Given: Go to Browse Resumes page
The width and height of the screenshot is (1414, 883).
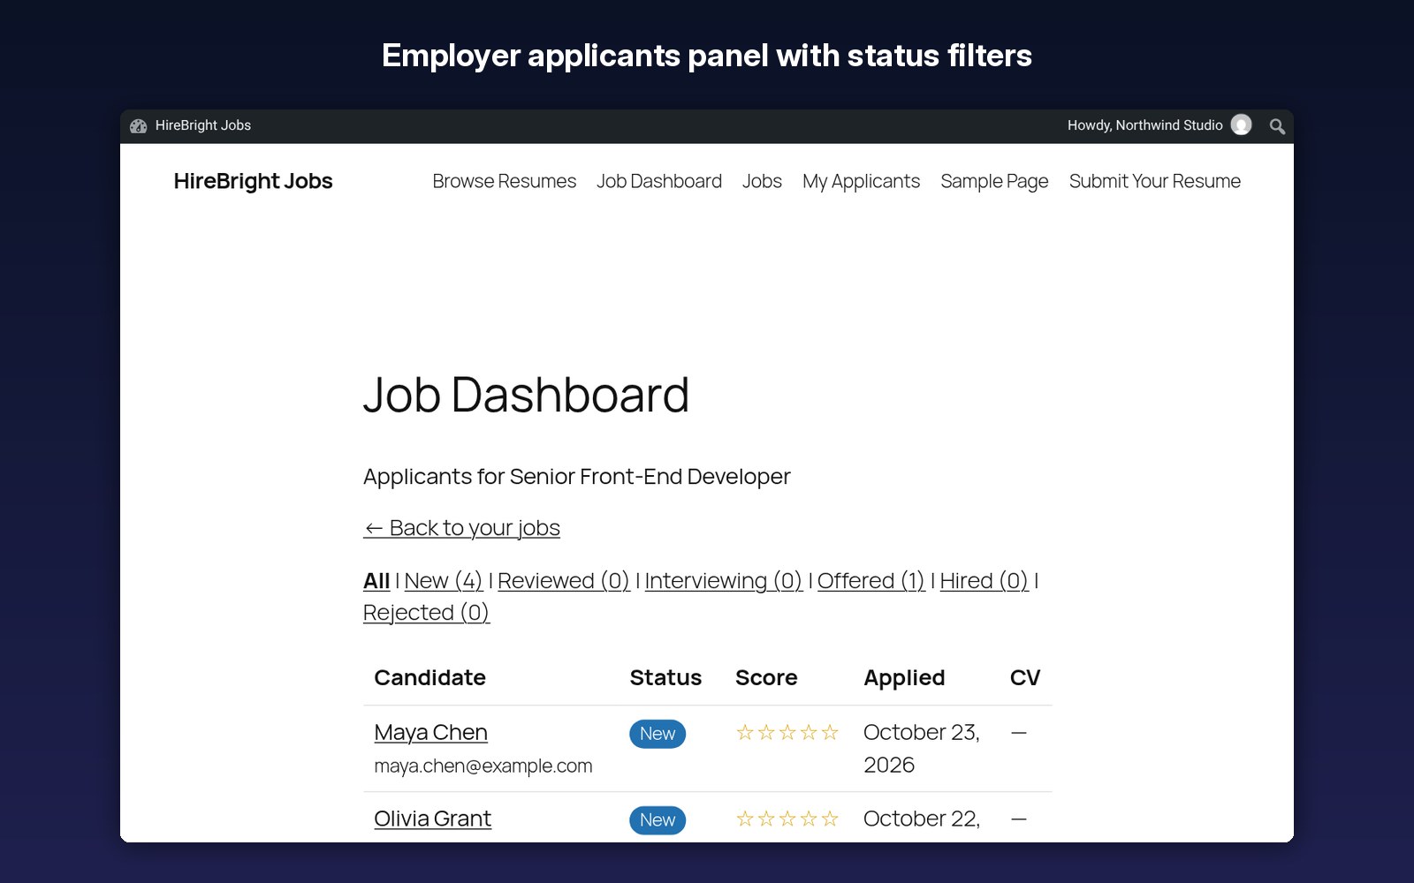Looking at the screenshot, I should [505, 181].
